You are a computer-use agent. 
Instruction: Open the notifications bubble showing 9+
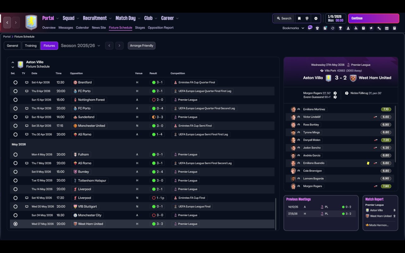(310, 28)
